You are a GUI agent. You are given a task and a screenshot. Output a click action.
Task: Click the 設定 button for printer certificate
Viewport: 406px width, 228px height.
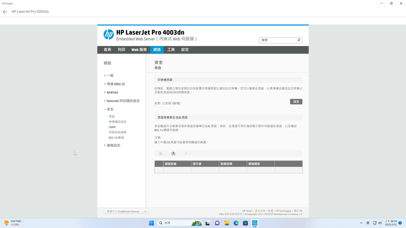(296, 102)
